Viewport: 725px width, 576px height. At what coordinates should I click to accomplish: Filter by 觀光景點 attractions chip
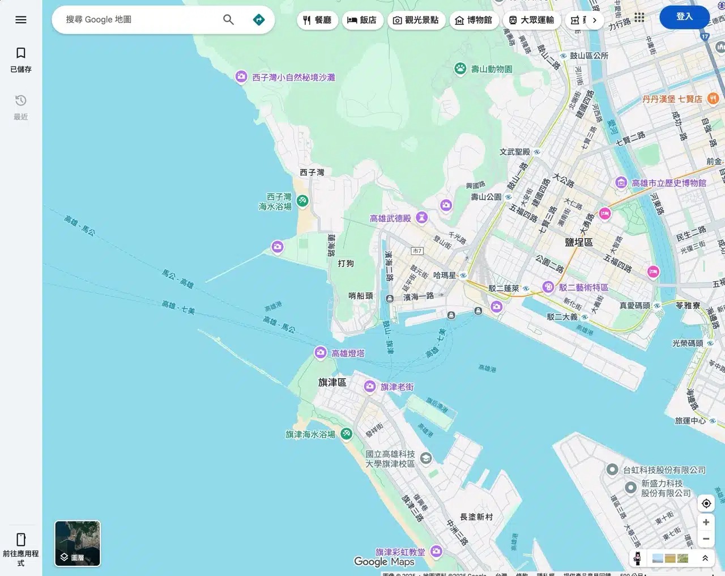[x=416, y=20]
